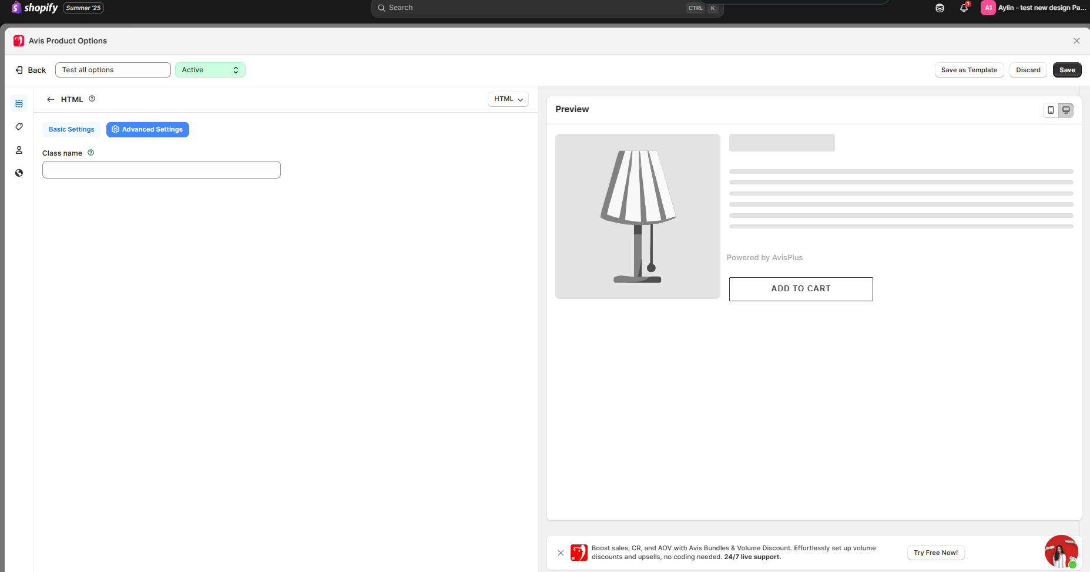The image size is (1090, 572).
Task: Expand the HTML element type dropdown
Action: coord(508,99)
